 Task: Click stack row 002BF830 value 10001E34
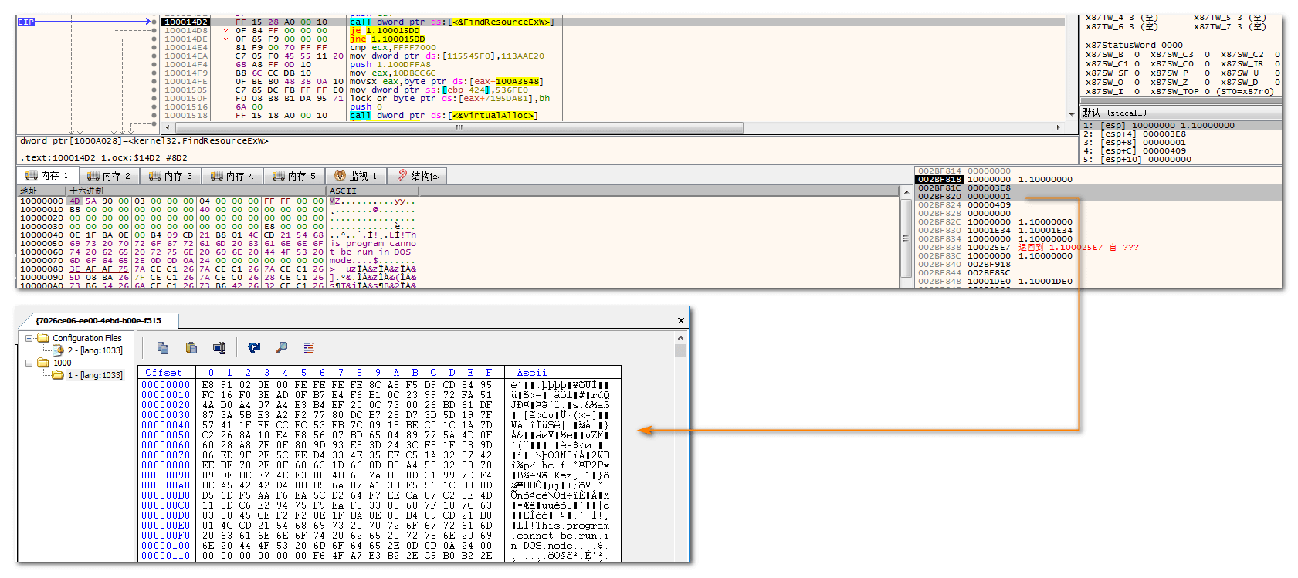click(x=988, y=230)
